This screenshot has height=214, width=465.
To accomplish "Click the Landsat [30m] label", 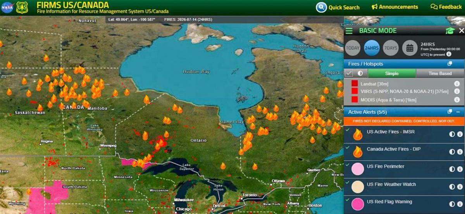I will (x=374, y=84).
